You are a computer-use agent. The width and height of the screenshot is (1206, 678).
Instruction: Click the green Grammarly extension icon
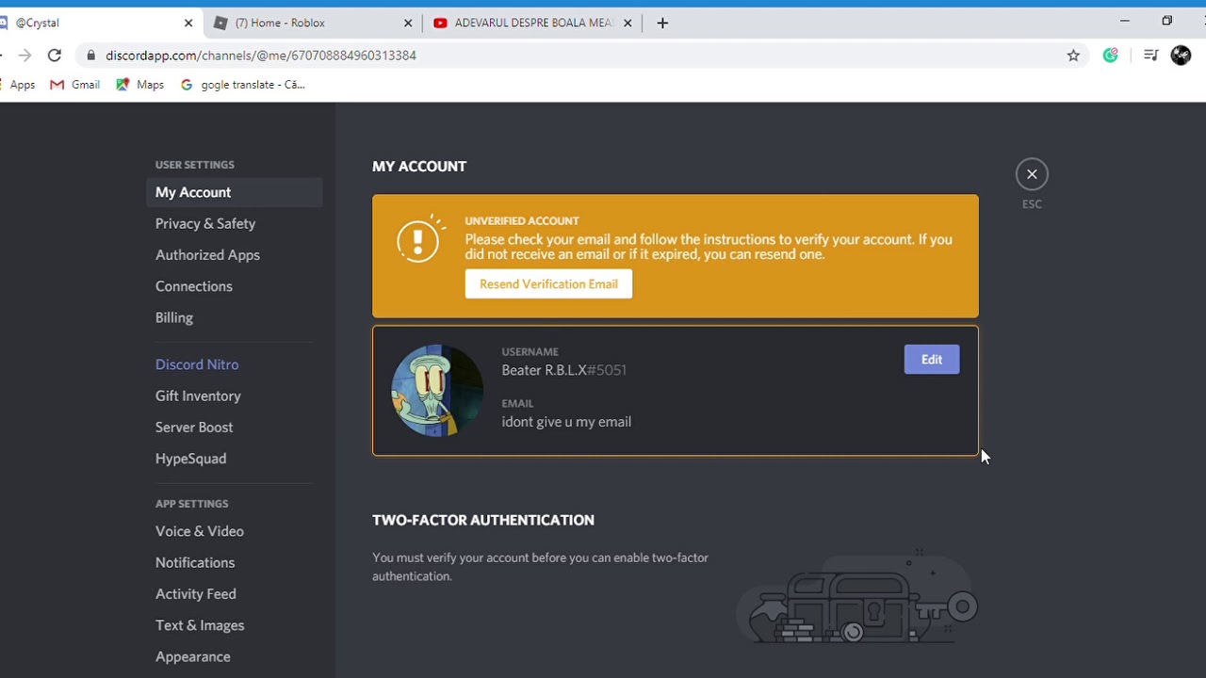(x=1111, y=56)
